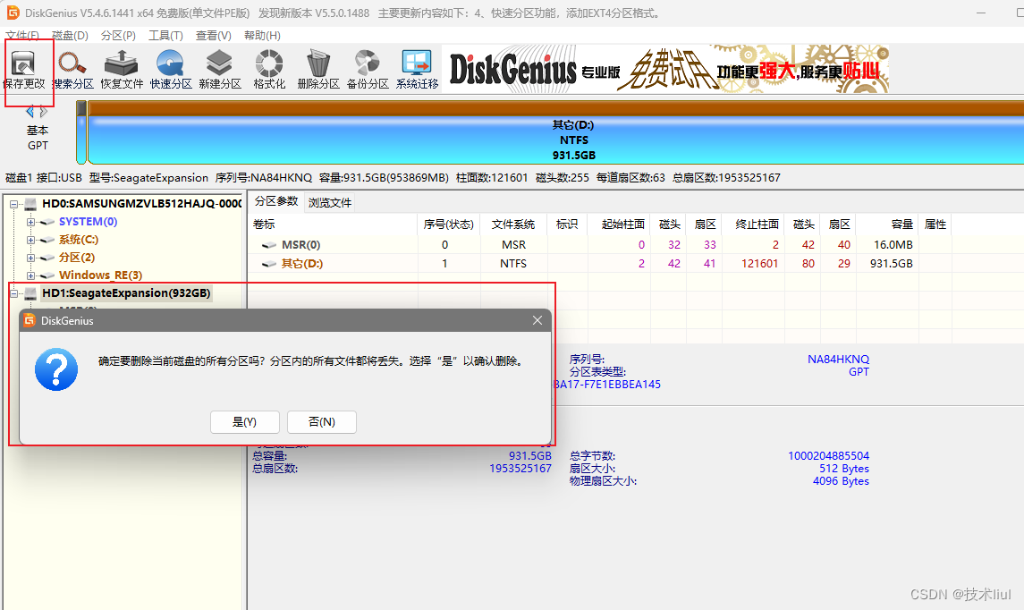Screen dimensions: 1024x610
Task: Open the 分区(P) menu
Action: click(x=118, y=35)
